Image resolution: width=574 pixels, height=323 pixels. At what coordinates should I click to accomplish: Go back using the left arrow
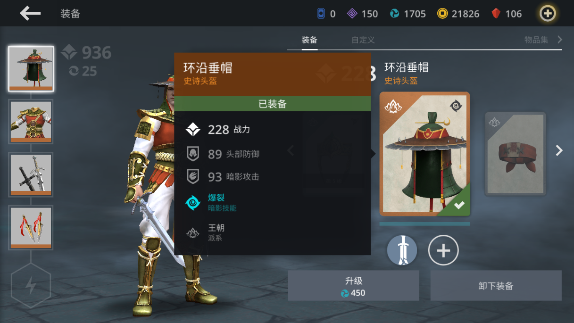click(30, 13)
